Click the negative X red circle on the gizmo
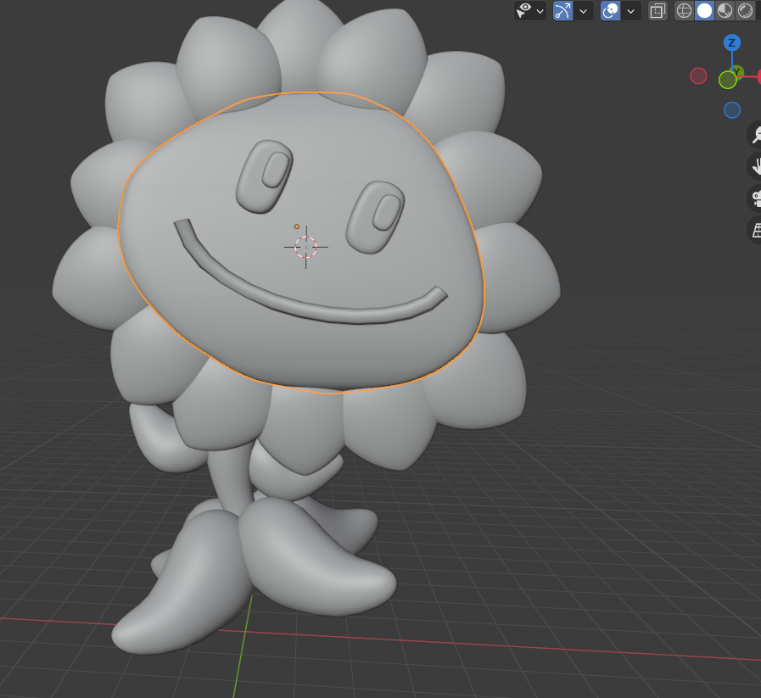The width and height of the screenshot is (761, 698). 698,76
